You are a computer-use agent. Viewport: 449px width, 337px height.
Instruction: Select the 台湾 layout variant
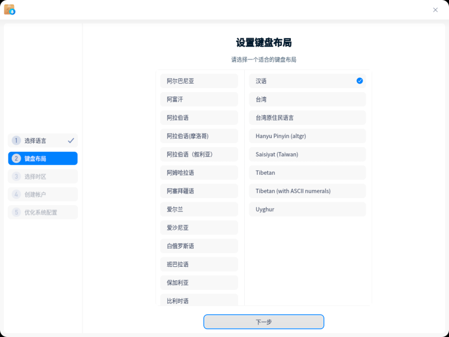click(307, 99)
